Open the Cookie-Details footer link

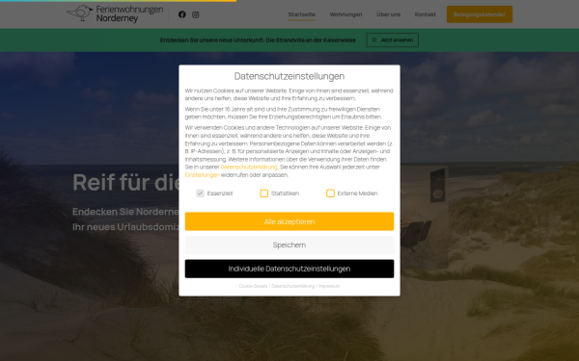(253, 286)
